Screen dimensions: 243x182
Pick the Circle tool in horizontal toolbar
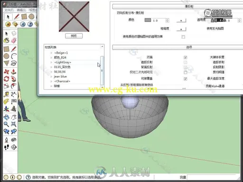tap(31, 17)
